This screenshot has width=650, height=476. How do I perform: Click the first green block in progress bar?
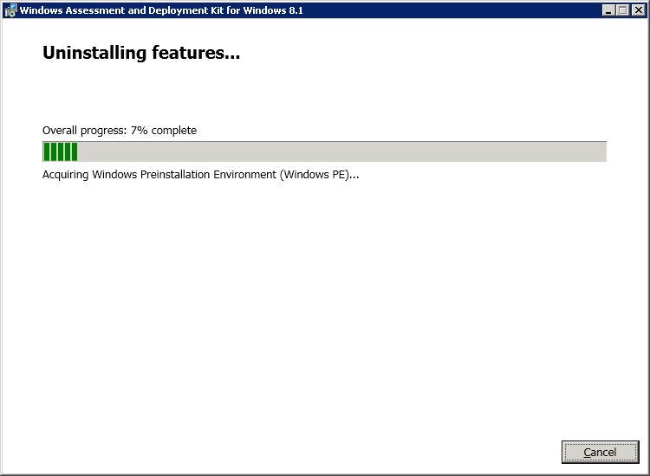(47, 152)
